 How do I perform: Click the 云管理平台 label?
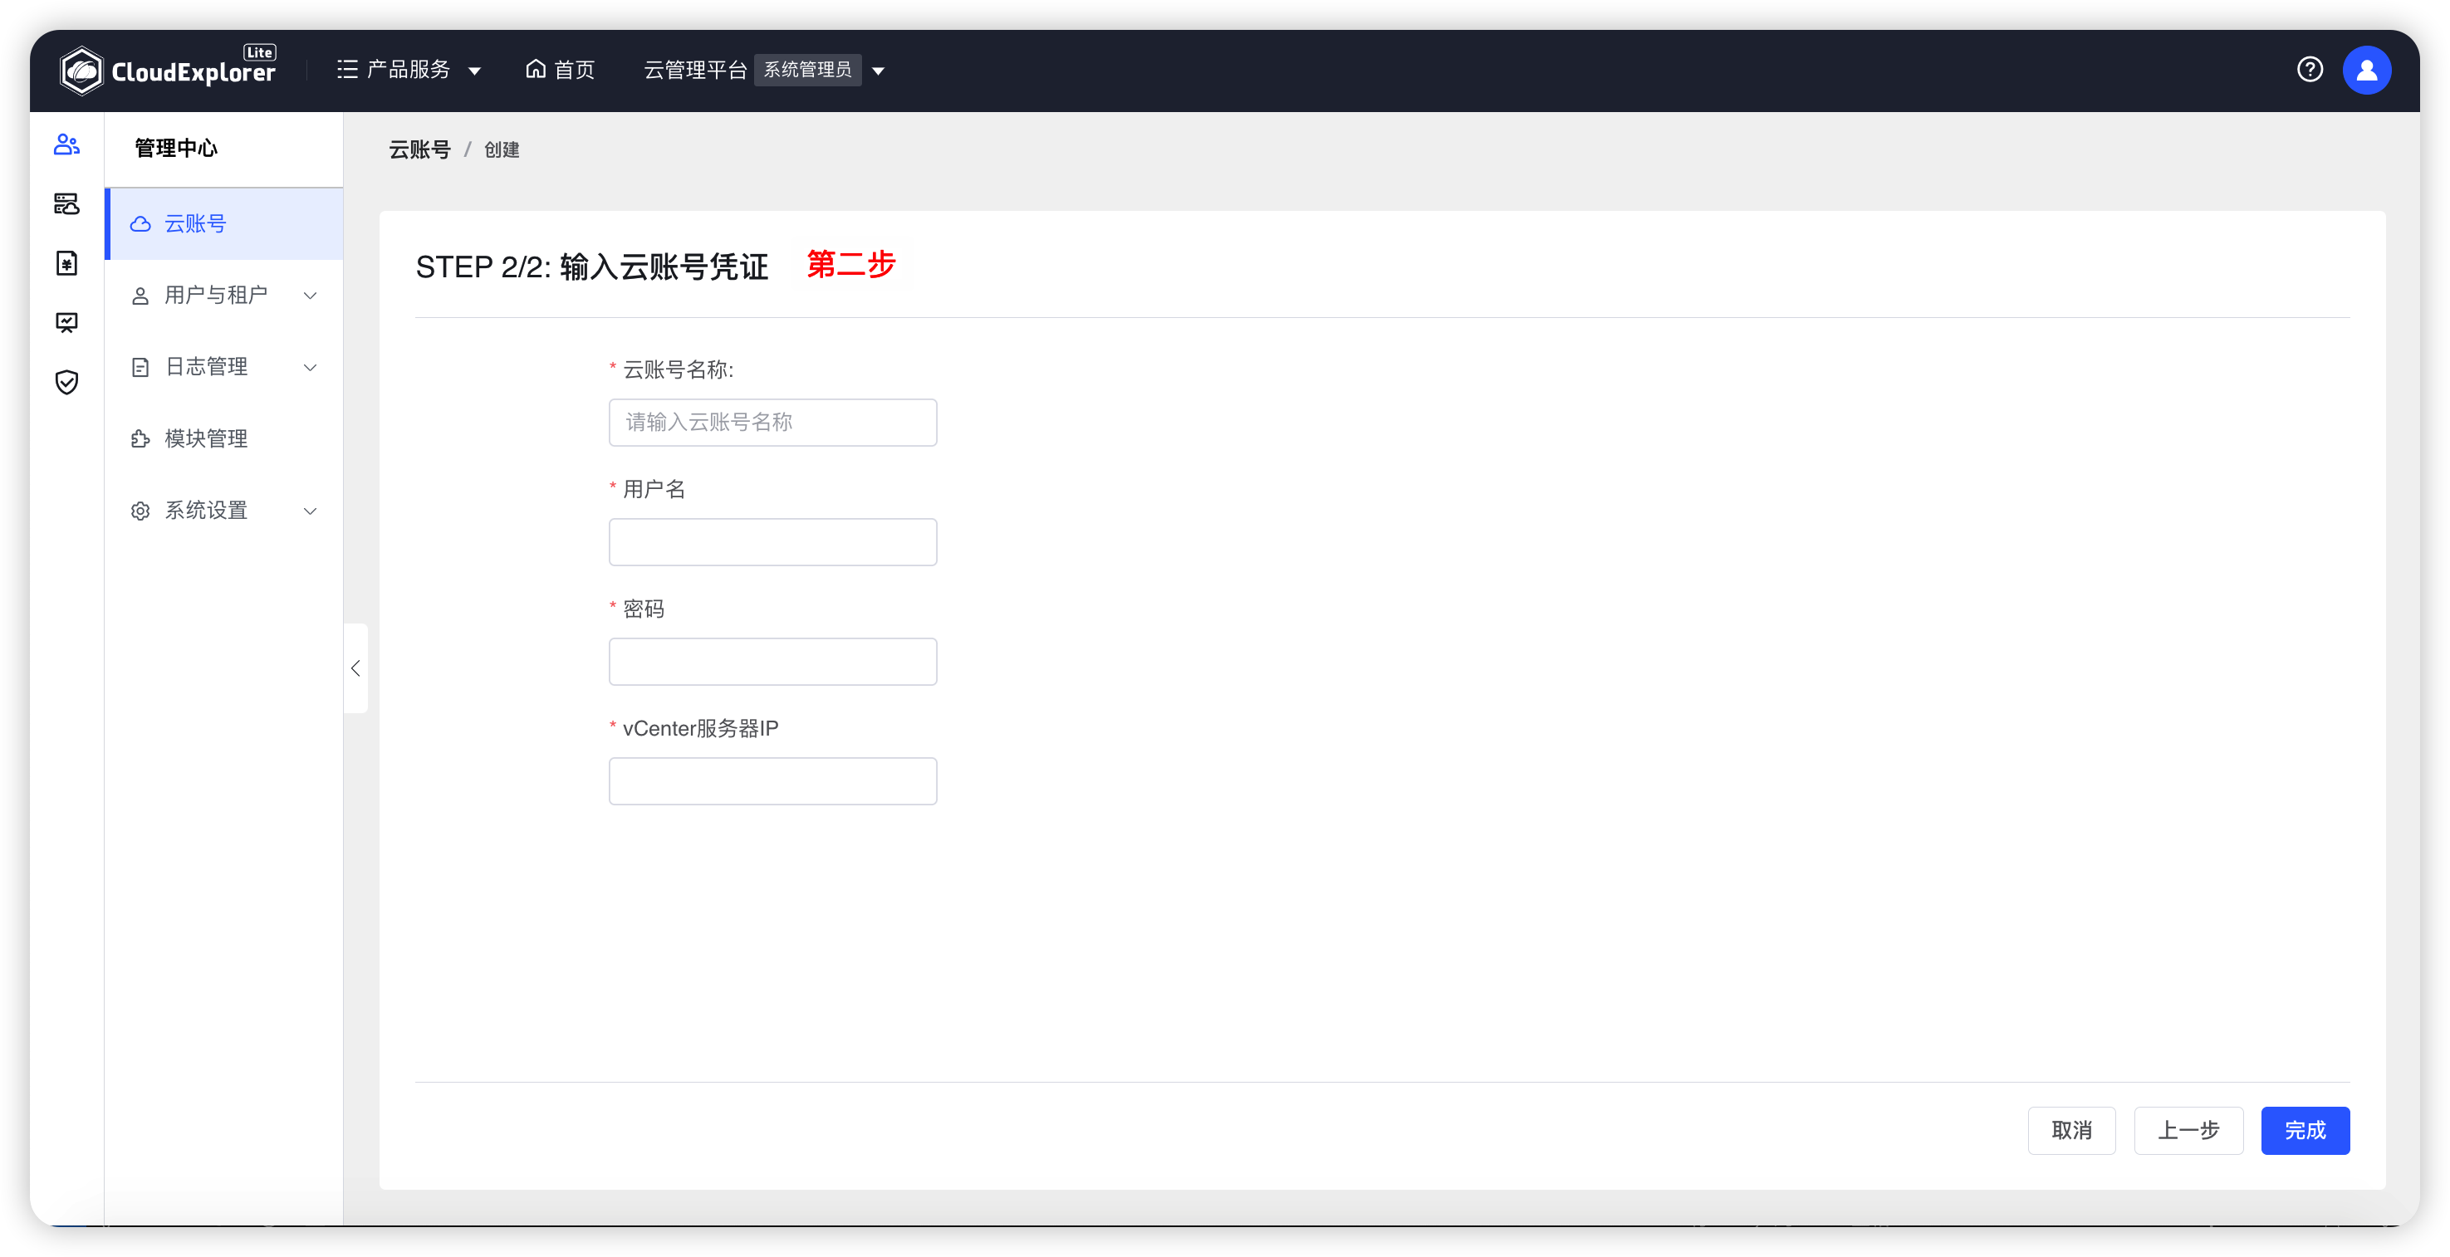pos(695,70)
